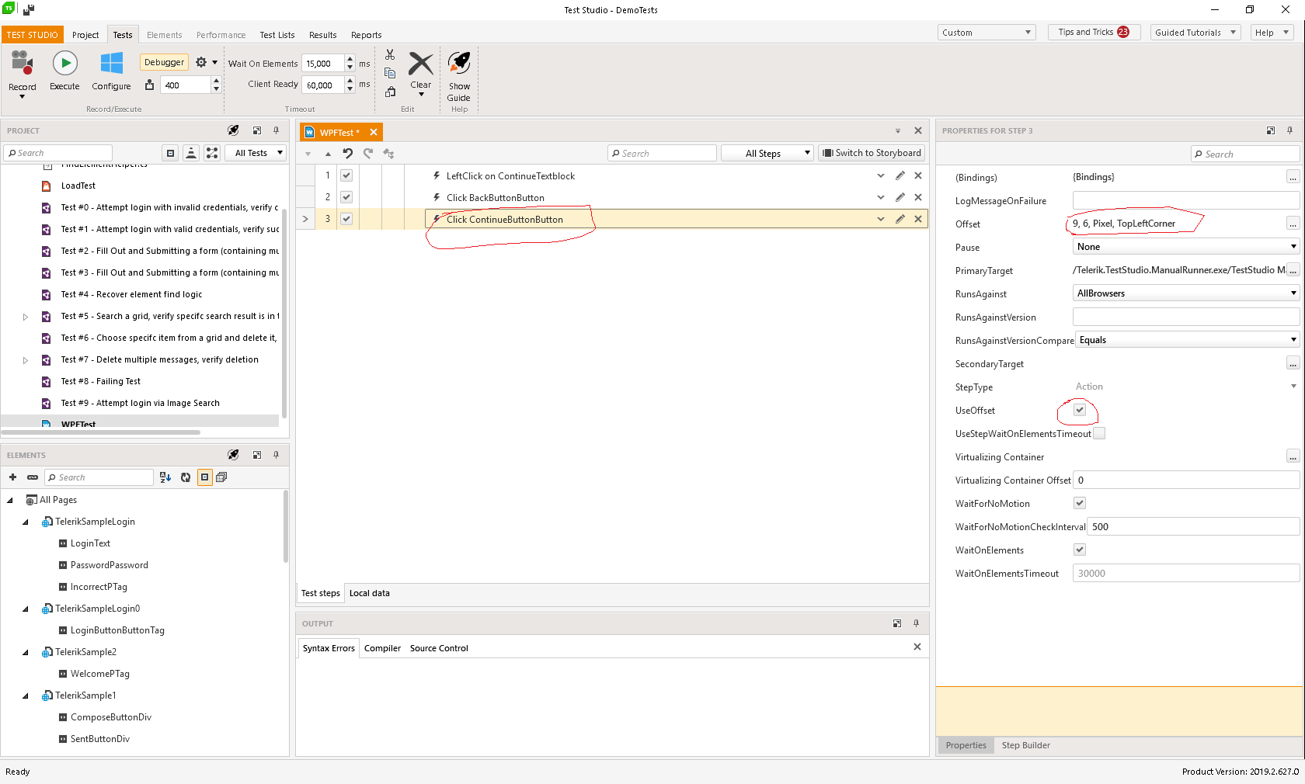Click the Switch to Storyboard button
The image size is (1305, 784).
click(872, 154)
